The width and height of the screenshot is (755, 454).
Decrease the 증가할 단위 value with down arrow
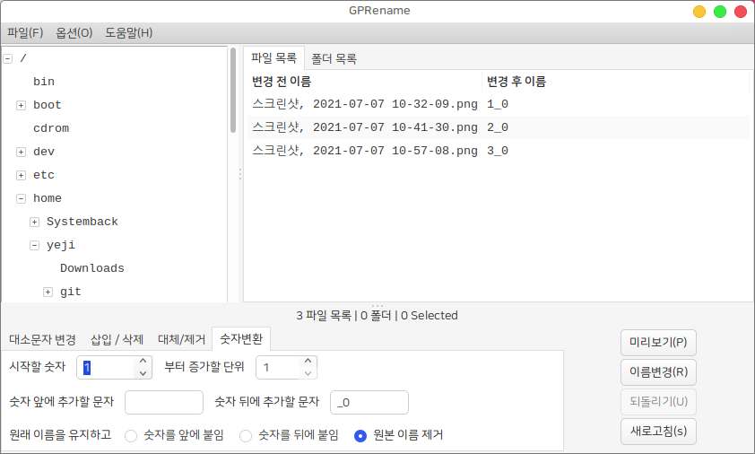tap(308, 373)
